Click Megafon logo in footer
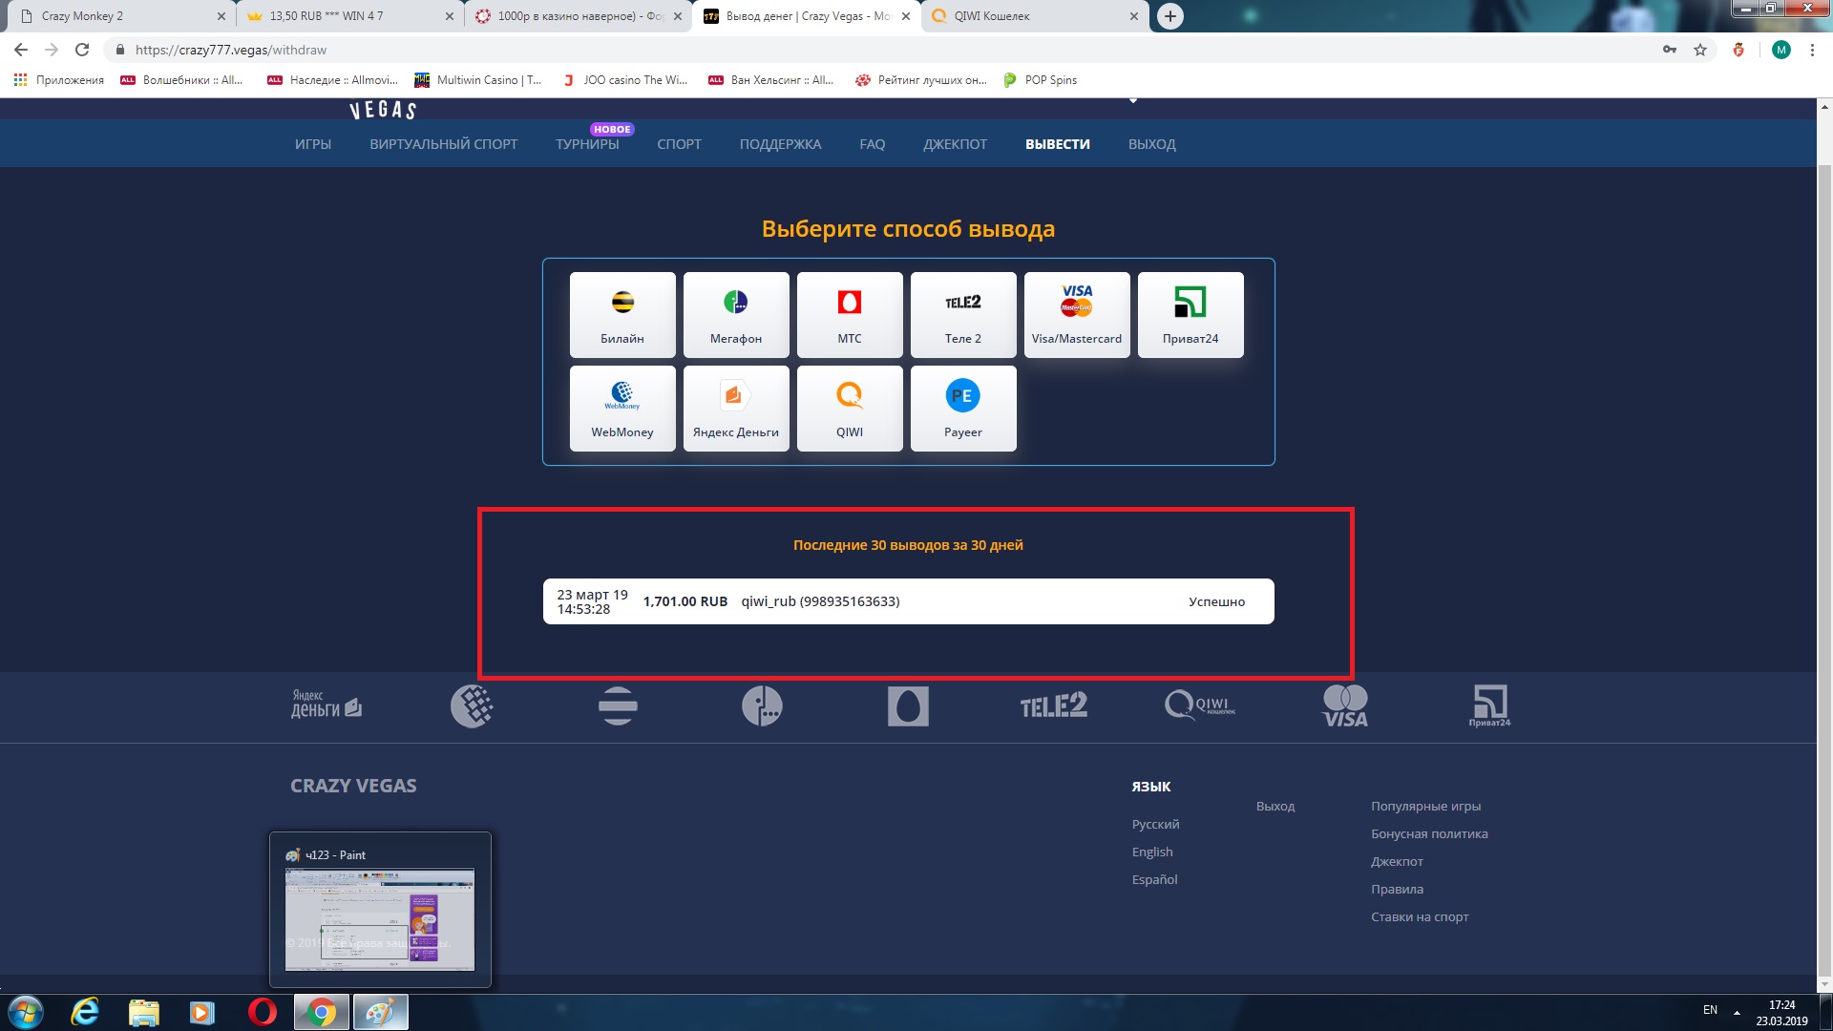 click(762, 706)
